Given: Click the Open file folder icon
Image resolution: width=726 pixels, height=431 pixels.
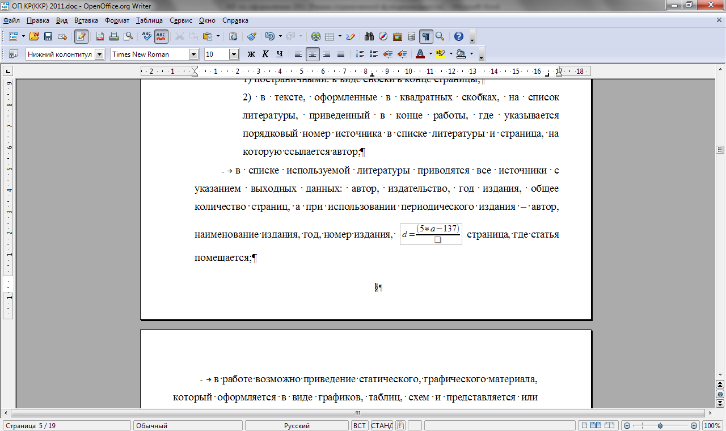Looking at the screenshot, I should coord(34,36).
